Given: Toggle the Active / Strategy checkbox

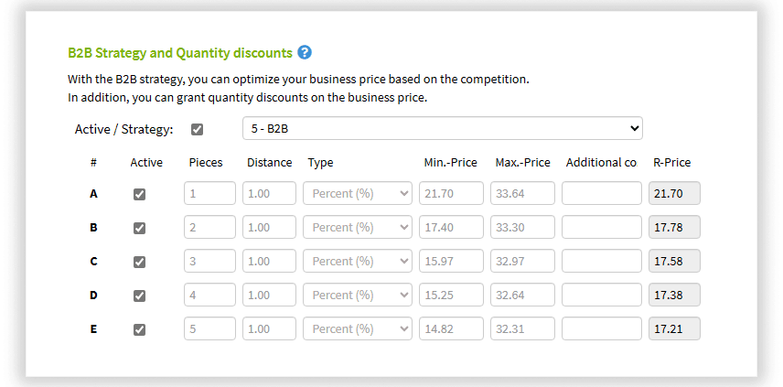Looking at the screenshot, I should pos(198,130).
